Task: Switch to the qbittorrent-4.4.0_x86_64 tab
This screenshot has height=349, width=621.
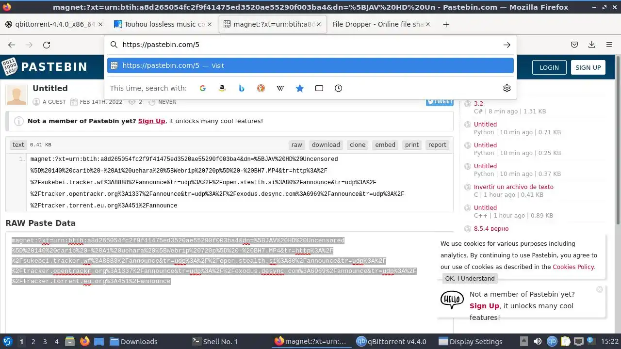Action: click(x=55, y=24)
